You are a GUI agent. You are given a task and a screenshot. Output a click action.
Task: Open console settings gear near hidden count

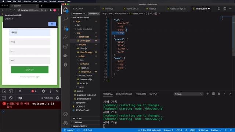57,98
